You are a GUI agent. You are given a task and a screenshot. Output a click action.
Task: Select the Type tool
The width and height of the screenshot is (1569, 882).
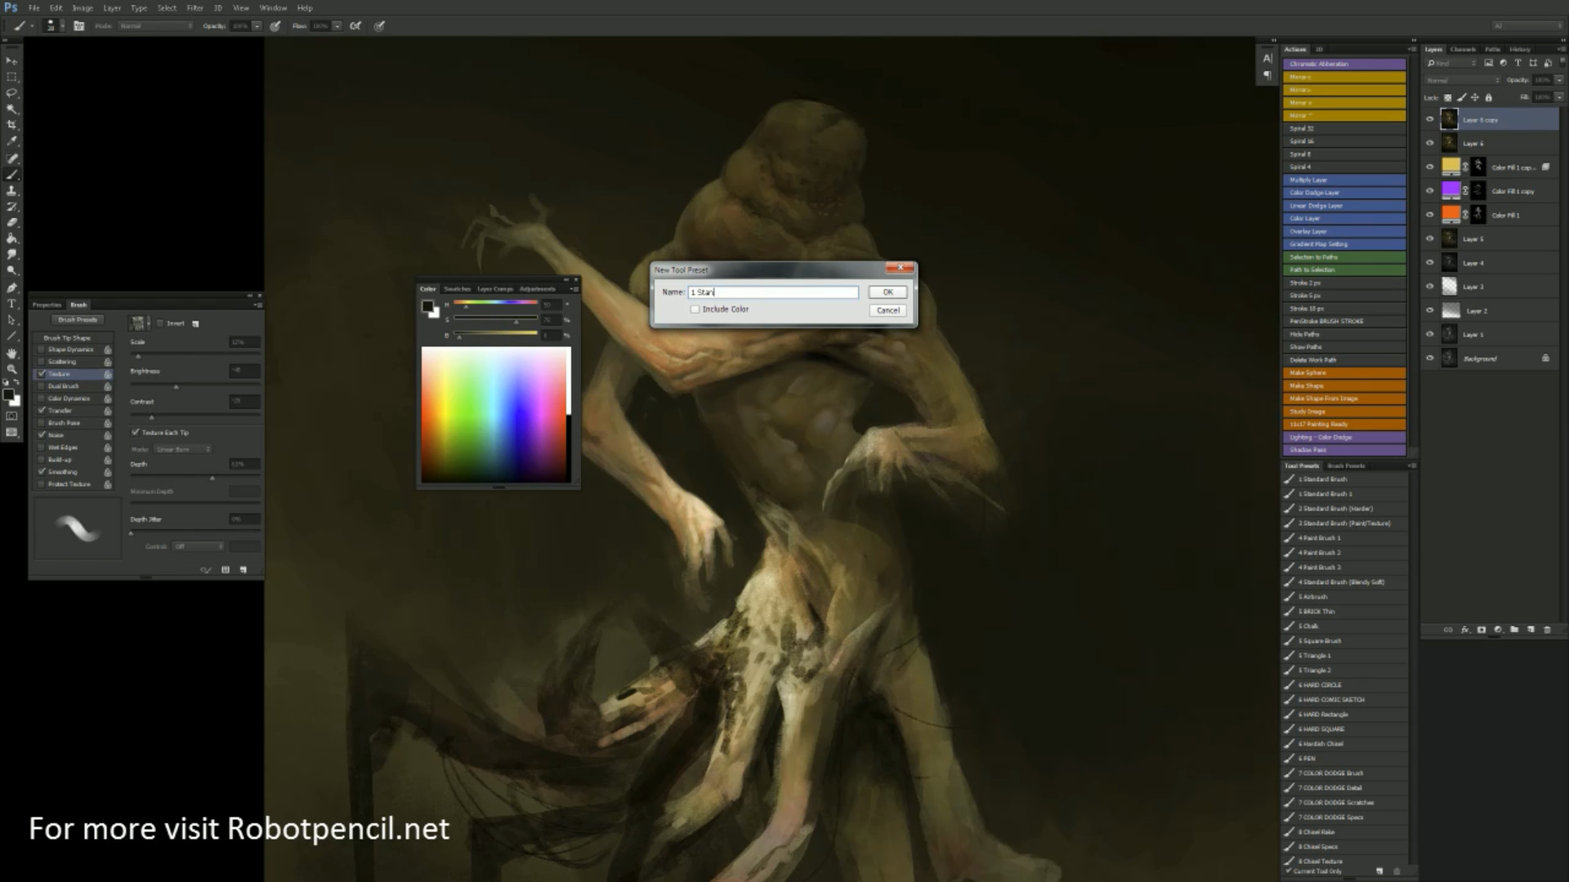(x=11, y=304)
